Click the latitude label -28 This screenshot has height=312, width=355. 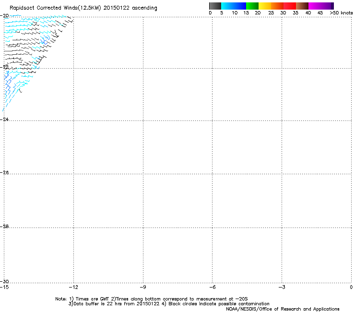pos(4,227)
